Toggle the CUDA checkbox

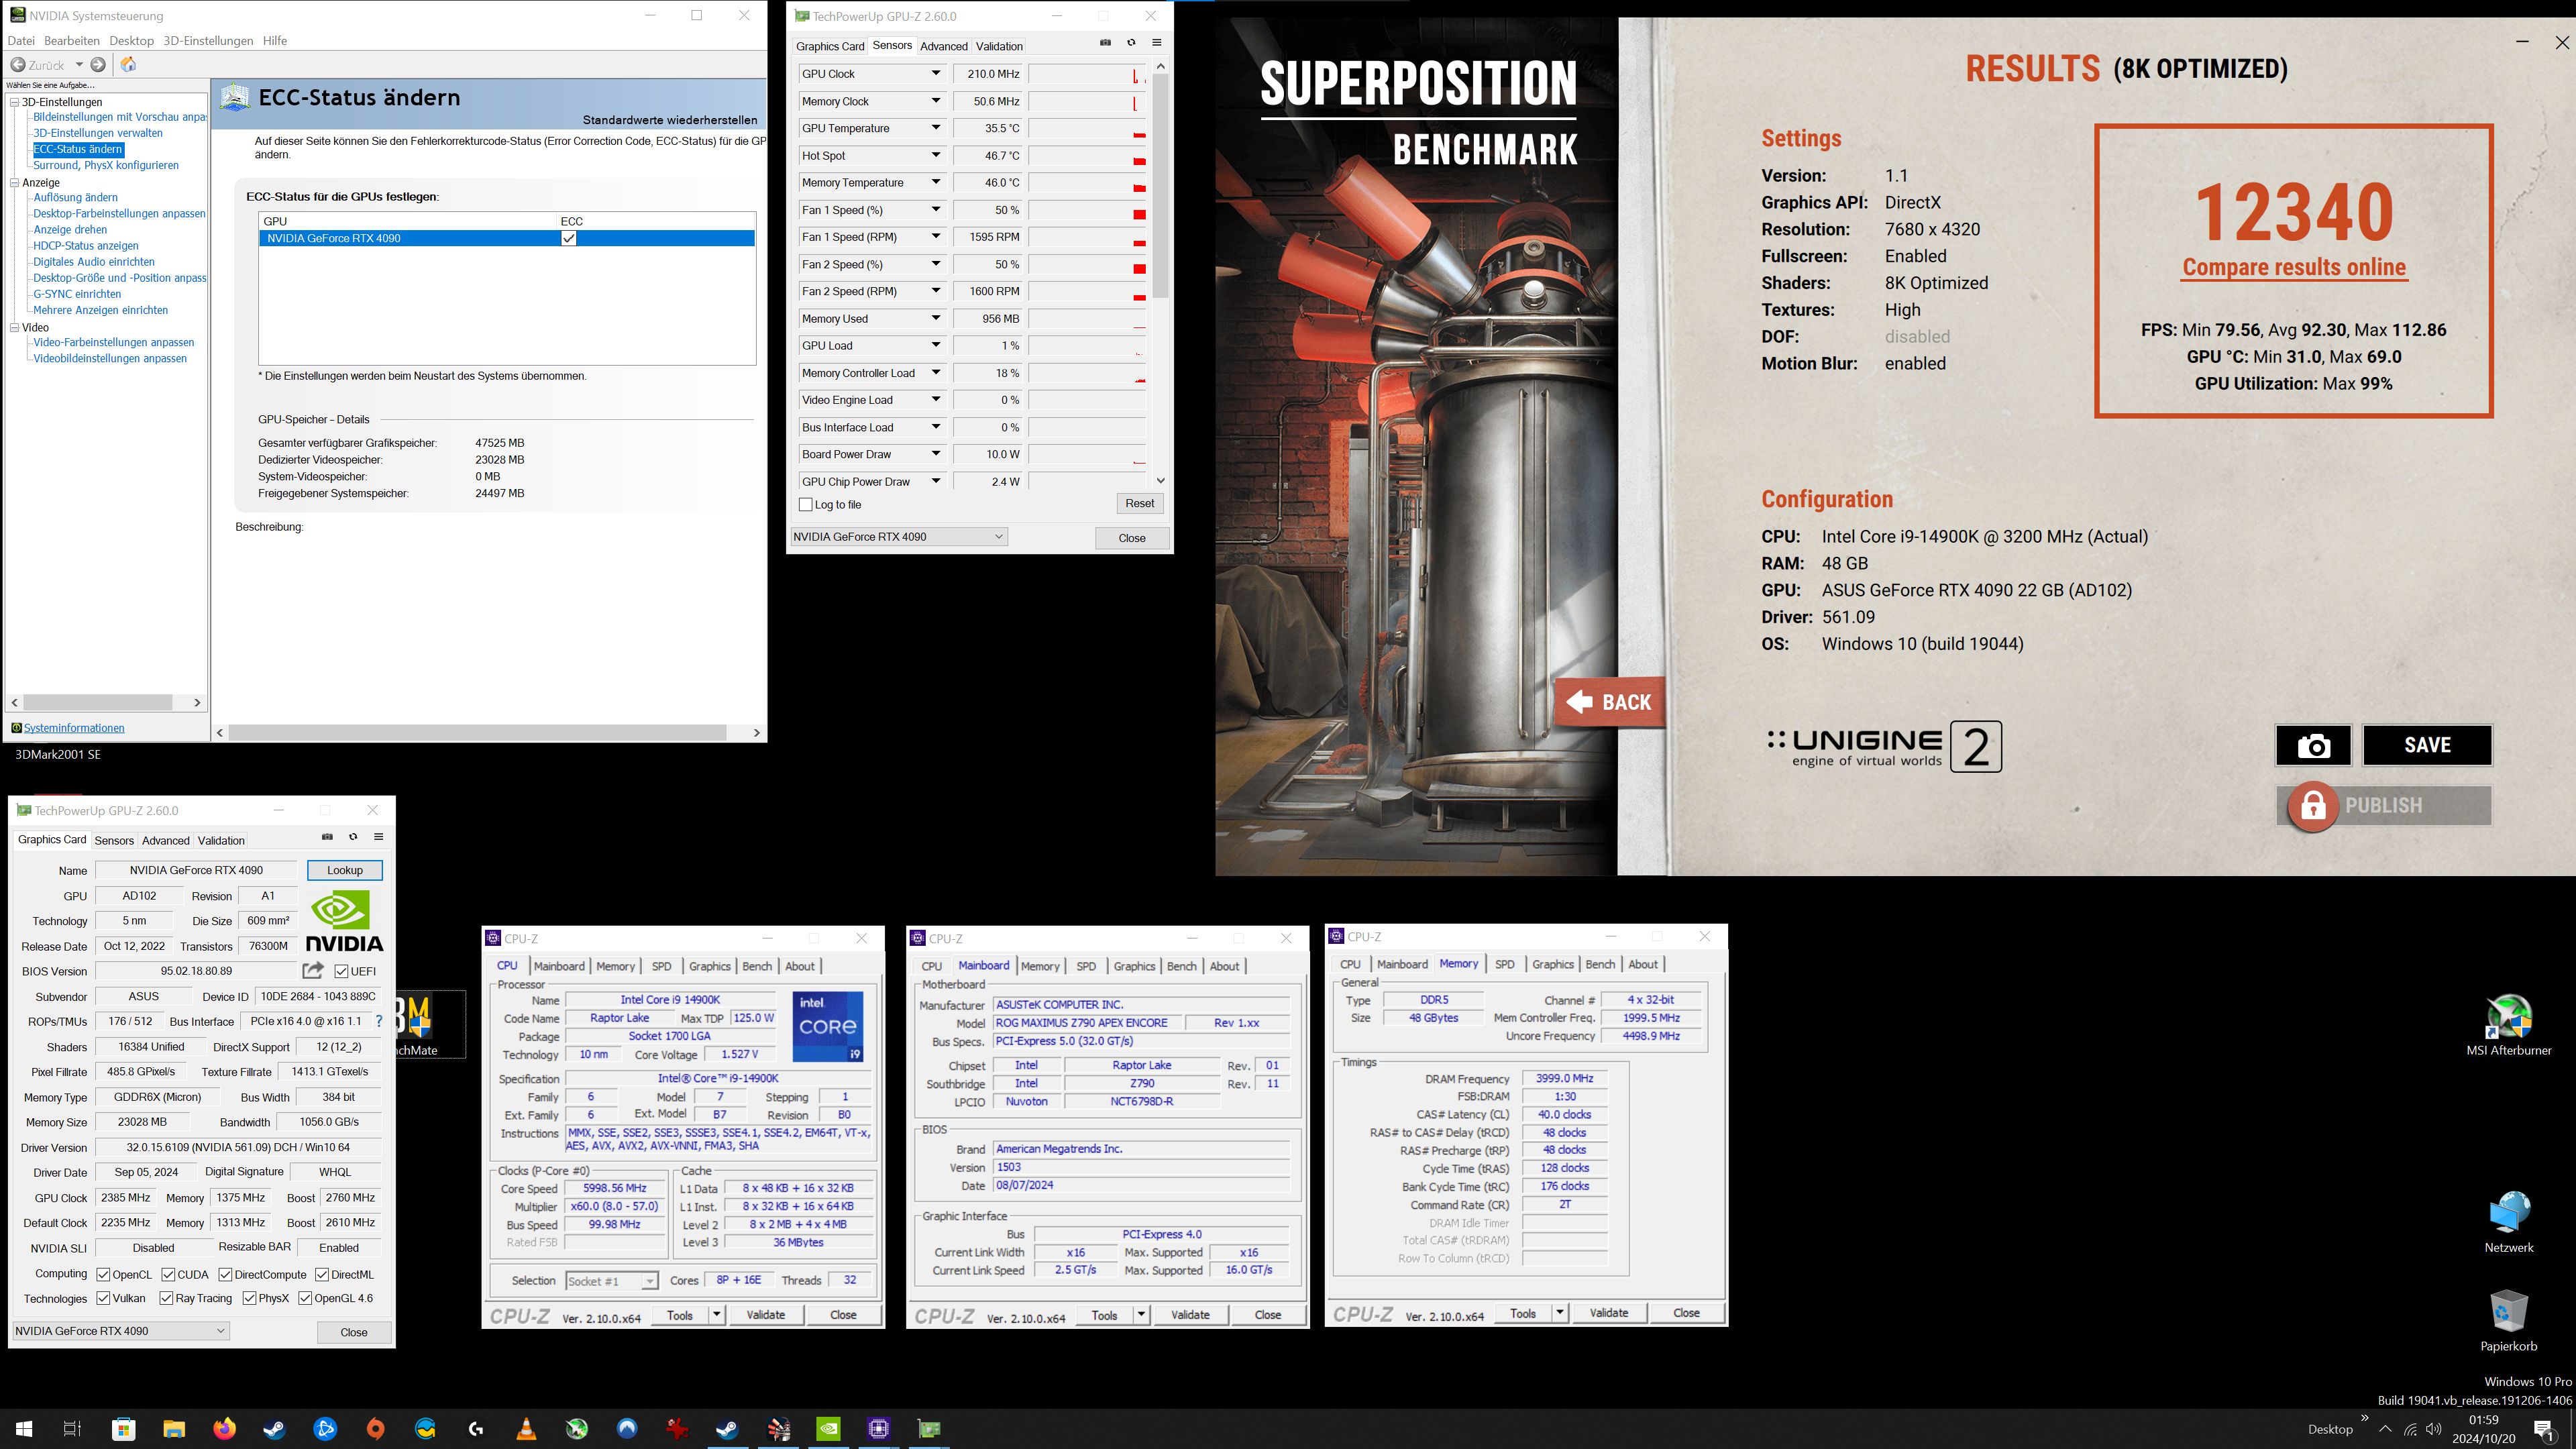(168, 1274)
